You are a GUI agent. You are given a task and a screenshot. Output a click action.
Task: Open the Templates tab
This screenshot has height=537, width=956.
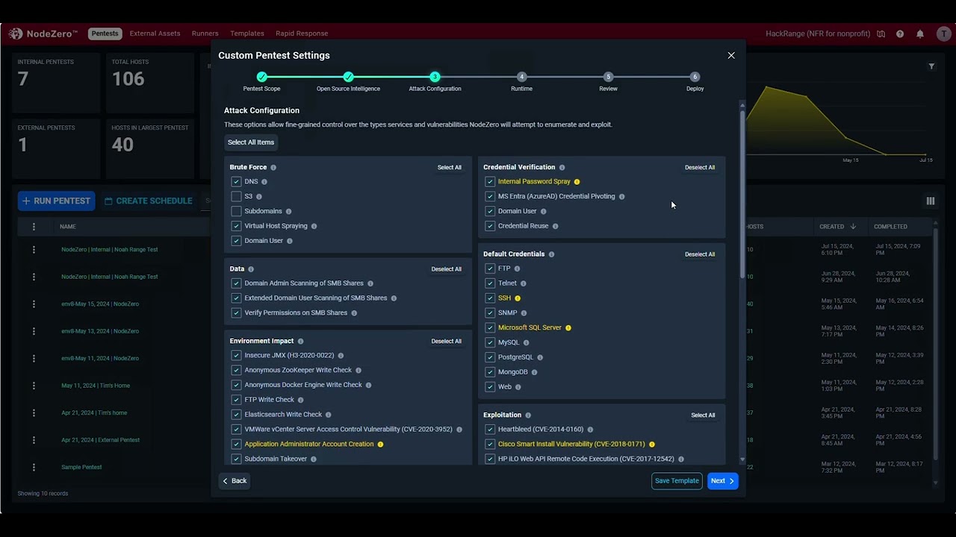(x=247, y=34)
